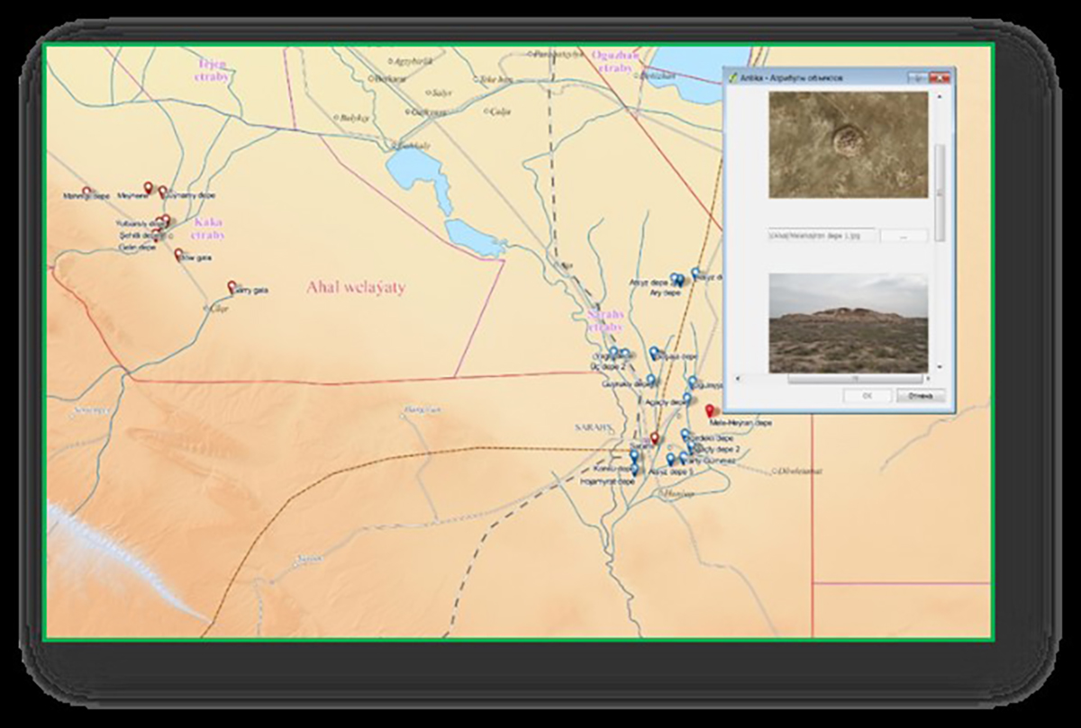Click the red marker at Sarahs town
Viewport: 1081px width, 728px height.
click(x=655, y=438)
